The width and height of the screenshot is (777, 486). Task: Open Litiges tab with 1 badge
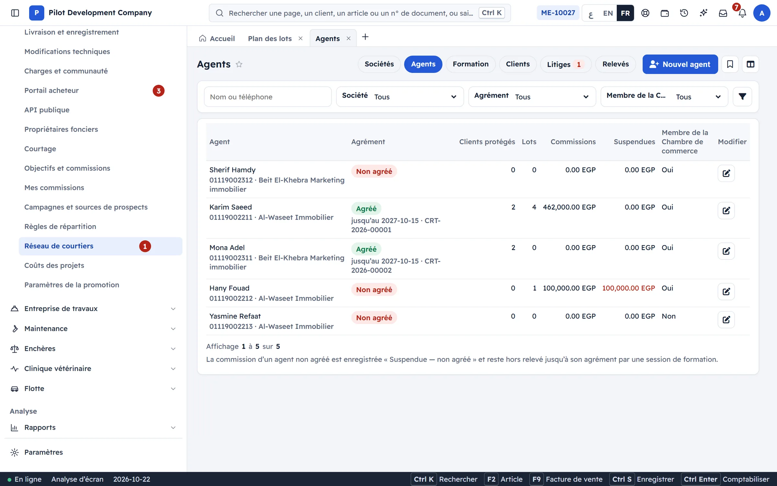point(566,64)
